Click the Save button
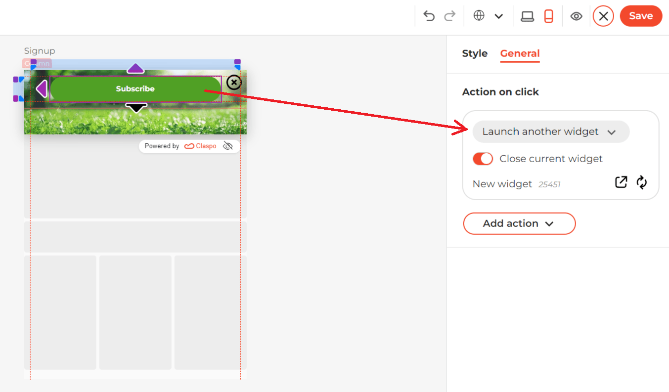This screenshot has height=392, width=669. pos(641,16)
